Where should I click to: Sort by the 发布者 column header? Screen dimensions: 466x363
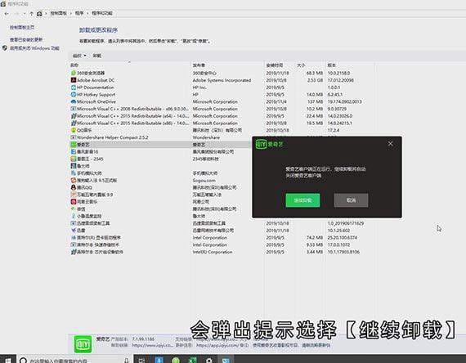[x=199, y=65]
